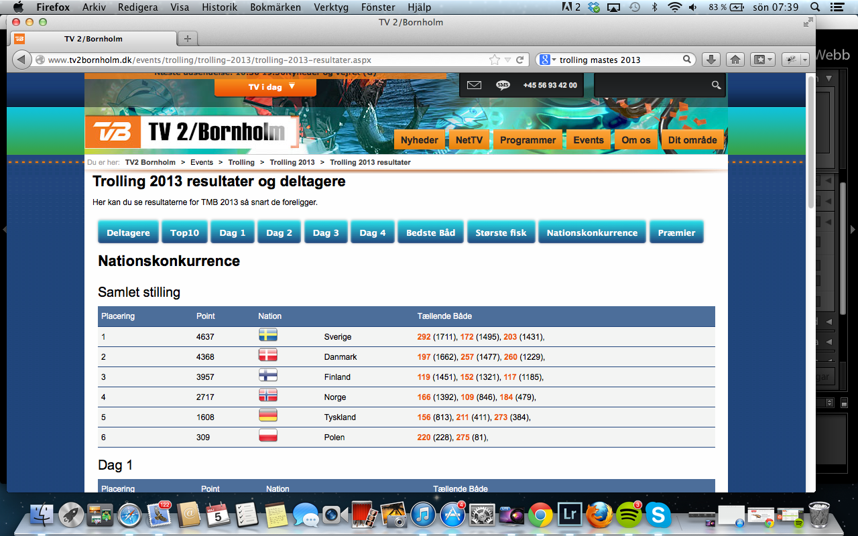The height and width of the screenshot is (536, 858).
Task: Follow the Events breadcrumb link
Action: coord(202,162)
